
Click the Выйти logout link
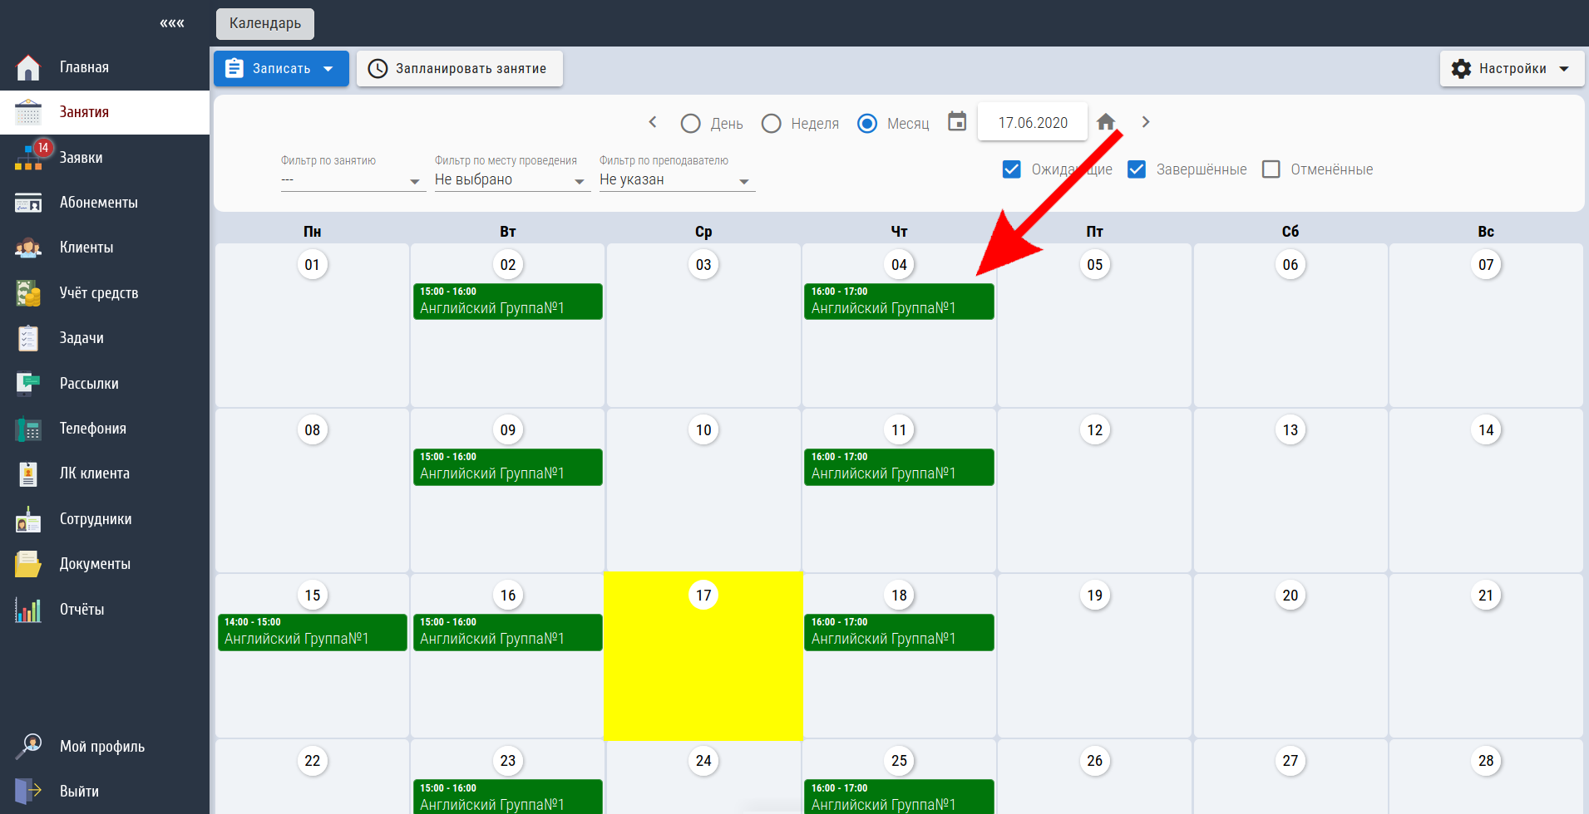click(79, 792)
